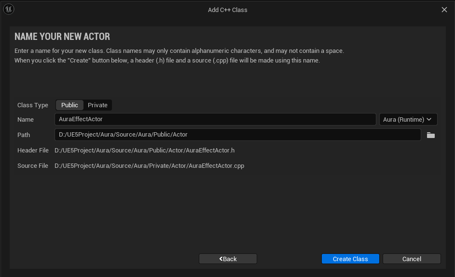Click the Path input field

tap(238, 135)
